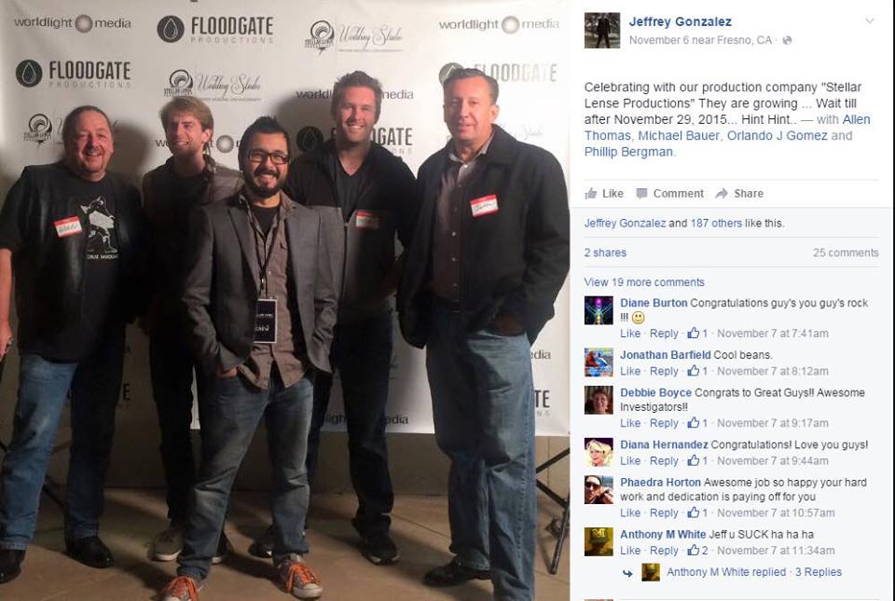Click the reply arrow icon before Anthony M White replied
This screenshot has width=895, height=601.
[627, 573]
